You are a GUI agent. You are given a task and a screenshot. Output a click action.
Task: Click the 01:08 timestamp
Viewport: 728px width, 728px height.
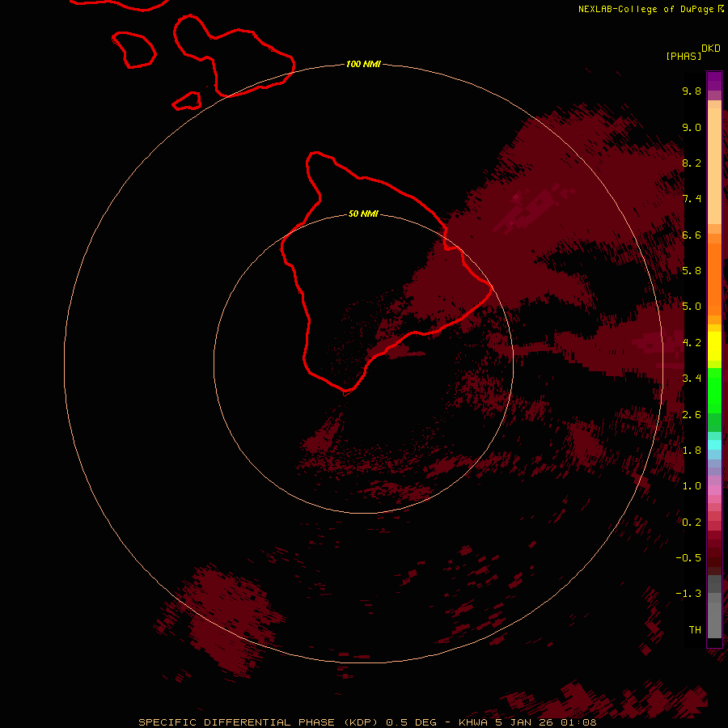(578, 722)
